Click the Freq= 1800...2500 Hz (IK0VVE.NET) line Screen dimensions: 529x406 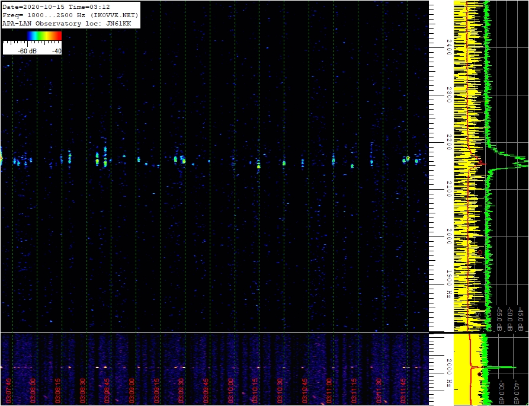(x=70, y=15)
